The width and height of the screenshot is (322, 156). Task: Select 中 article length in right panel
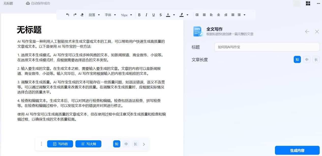pos(307,59)
